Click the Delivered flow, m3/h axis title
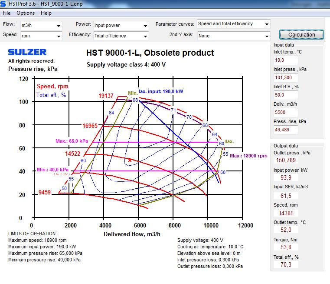The image size is (330, 284). [132, 234]
